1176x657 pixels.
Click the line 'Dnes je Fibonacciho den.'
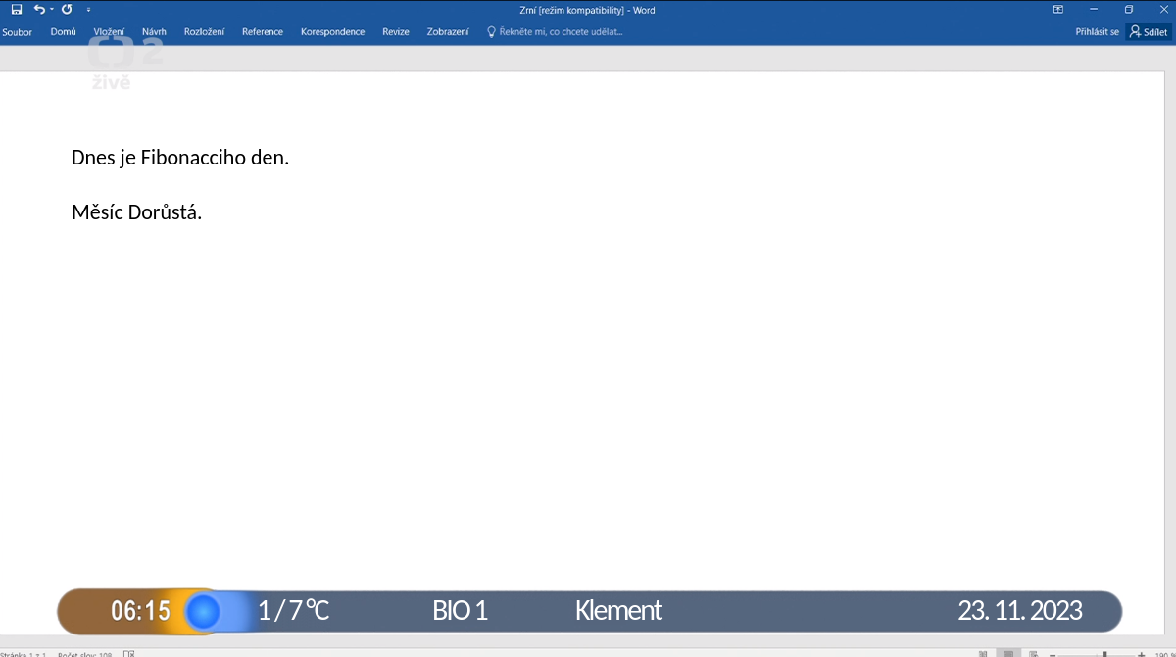180,158
